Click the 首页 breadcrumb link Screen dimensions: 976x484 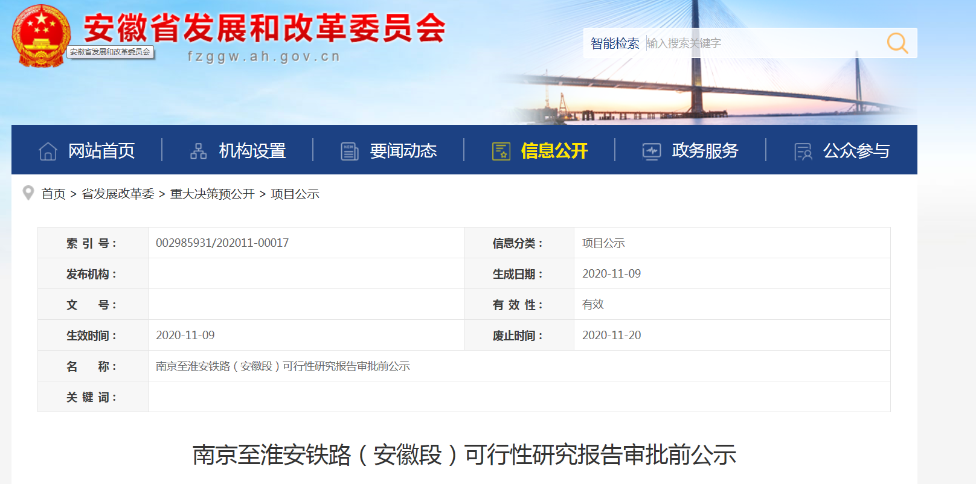(53, 194)
